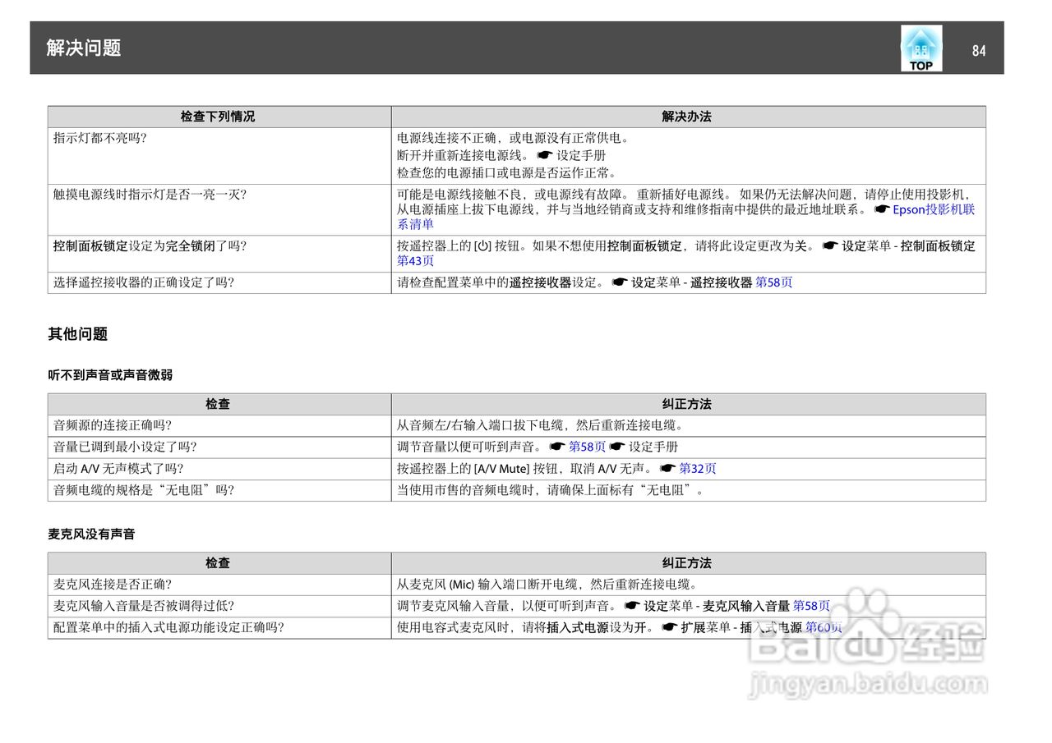Select 启动 A/V 无声模式了吗? cell
1052x743 pixels.
point(219,469)
